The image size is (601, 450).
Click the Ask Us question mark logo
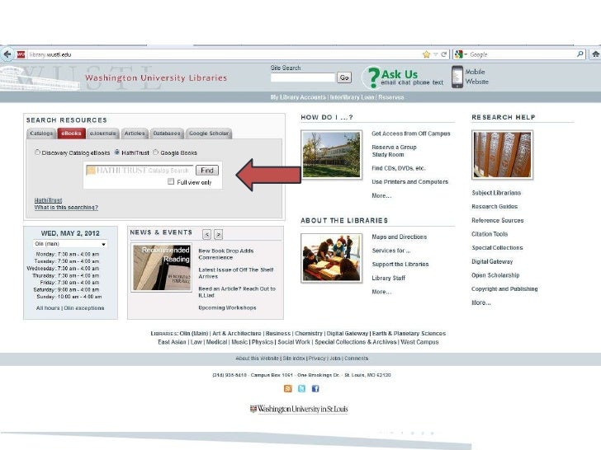click(373, 77)
